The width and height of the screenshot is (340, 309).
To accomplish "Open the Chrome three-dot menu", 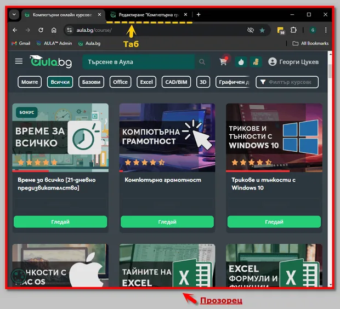I will (326, 30).
